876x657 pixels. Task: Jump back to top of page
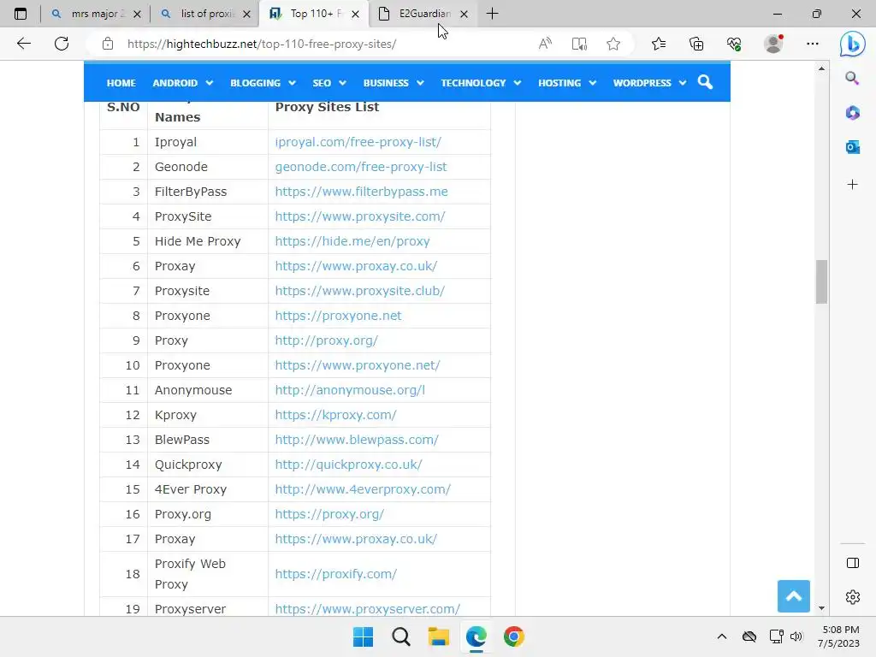[x=793, y=596]
